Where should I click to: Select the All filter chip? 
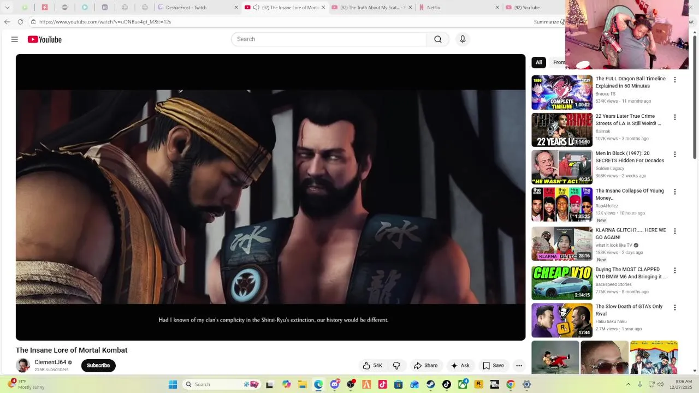coord(538,62)
